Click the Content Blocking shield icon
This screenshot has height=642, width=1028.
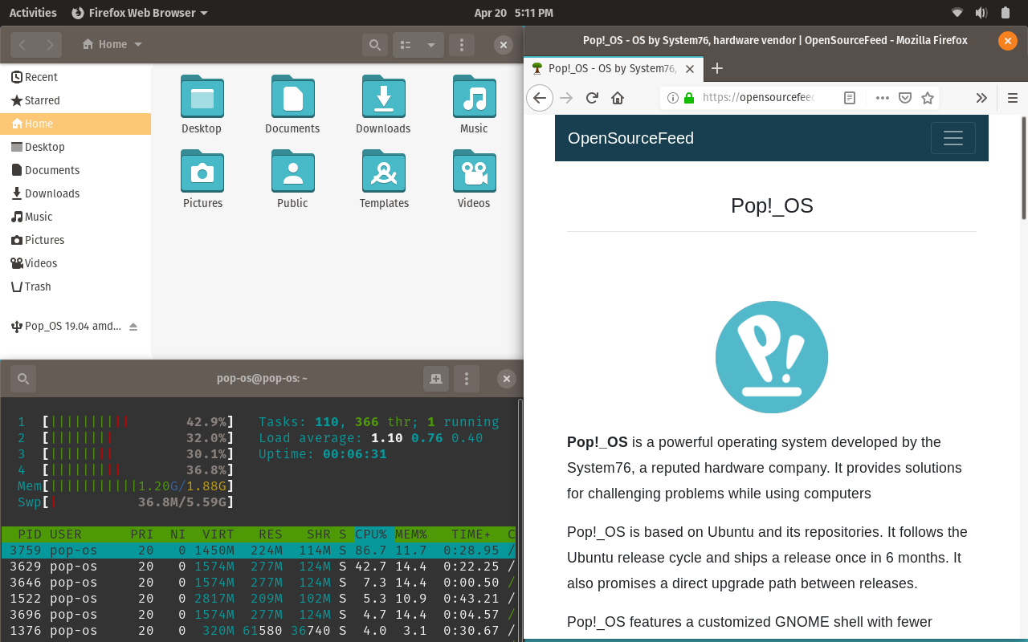(671, 97)
